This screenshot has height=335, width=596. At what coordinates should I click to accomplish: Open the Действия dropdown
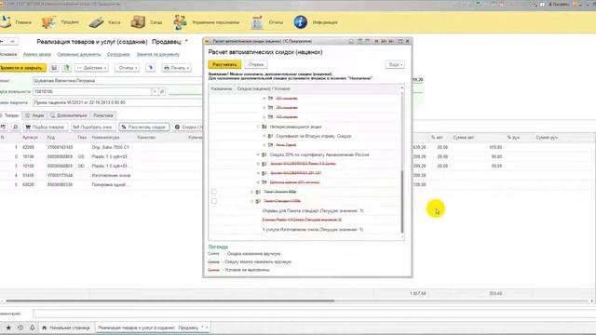[x=91, y=68]
